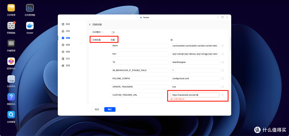This screenshot has width=289, height=136.
Task: Click the value field containing true
Action: click(x=195, y=87)
